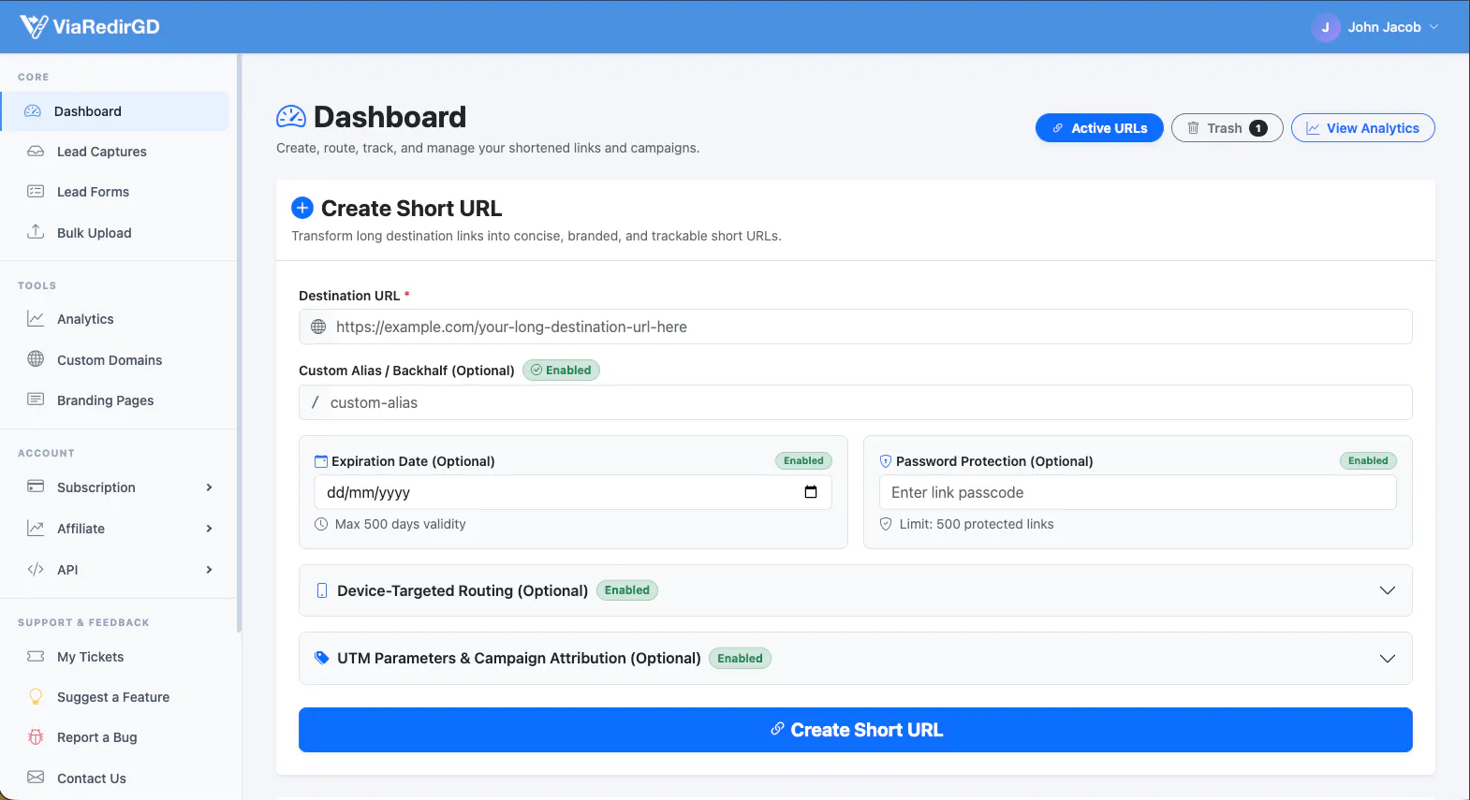
Task: Open John Jacob account dropdown
Action: click(x=1375, y=27)
